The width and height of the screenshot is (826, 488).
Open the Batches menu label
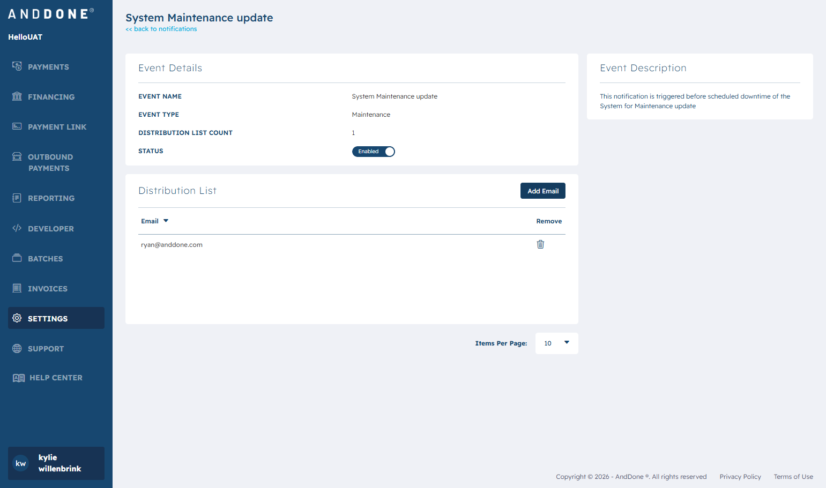pyautogui.click(x=46, y=259)
